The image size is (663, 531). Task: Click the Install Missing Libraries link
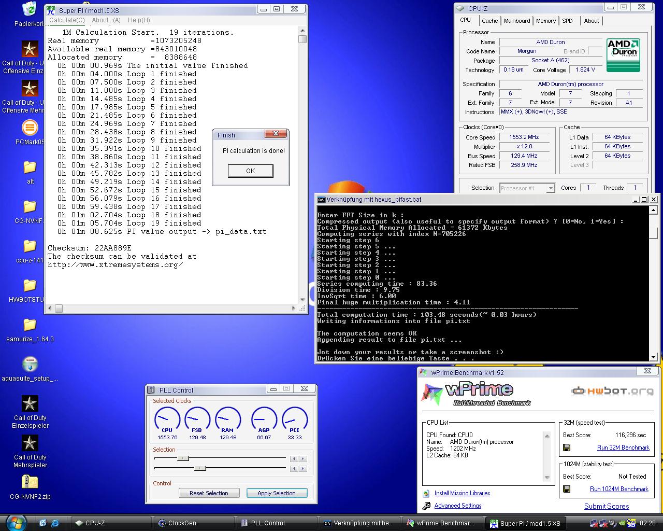coord(462,493)
